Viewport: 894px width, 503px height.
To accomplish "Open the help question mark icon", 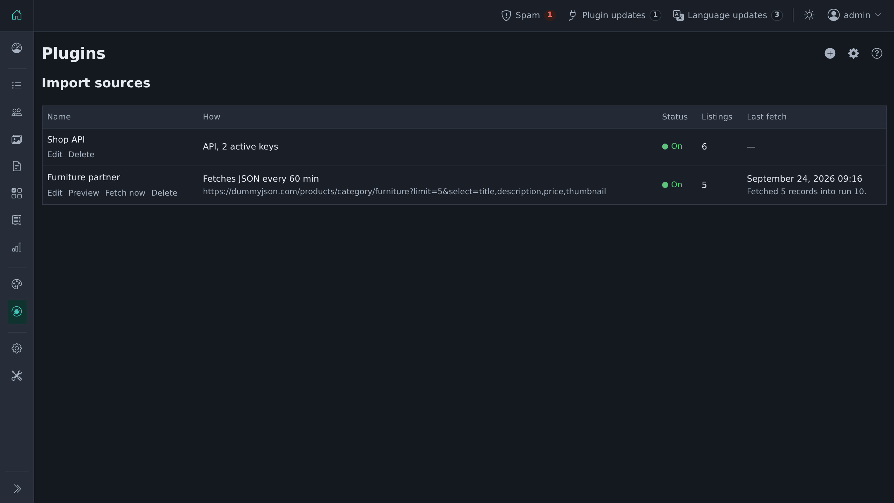I will click(x=877, y=53).
